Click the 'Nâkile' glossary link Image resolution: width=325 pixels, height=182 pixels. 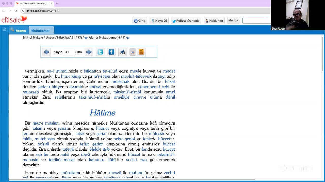pyautogui.click(x=95, y=149)
